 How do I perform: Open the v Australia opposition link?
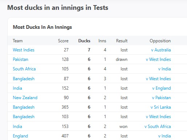coord(161,50)
